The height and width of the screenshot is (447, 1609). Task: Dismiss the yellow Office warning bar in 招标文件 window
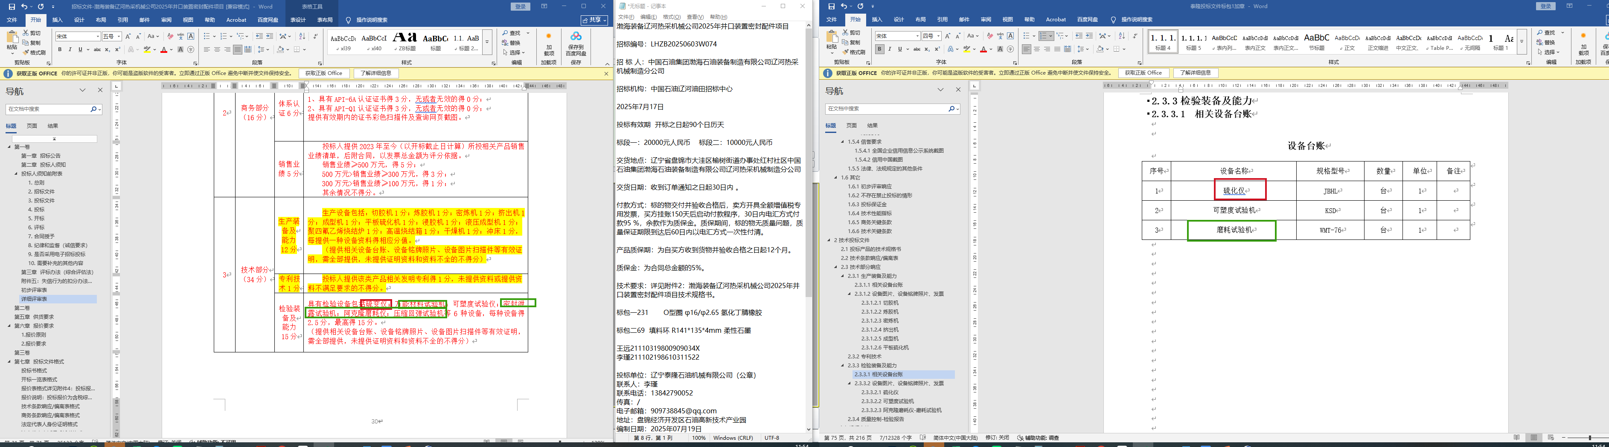[x=606, y=74]
